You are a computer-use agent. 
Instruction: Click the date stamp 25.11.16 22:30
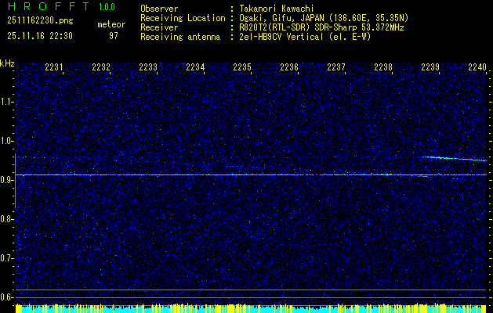40,36
